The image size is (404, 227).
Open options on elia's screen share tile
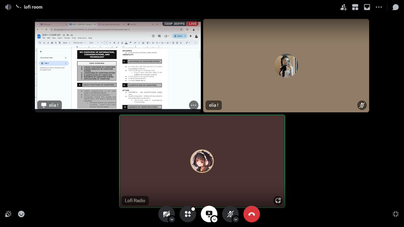click(x=194, y=105)
